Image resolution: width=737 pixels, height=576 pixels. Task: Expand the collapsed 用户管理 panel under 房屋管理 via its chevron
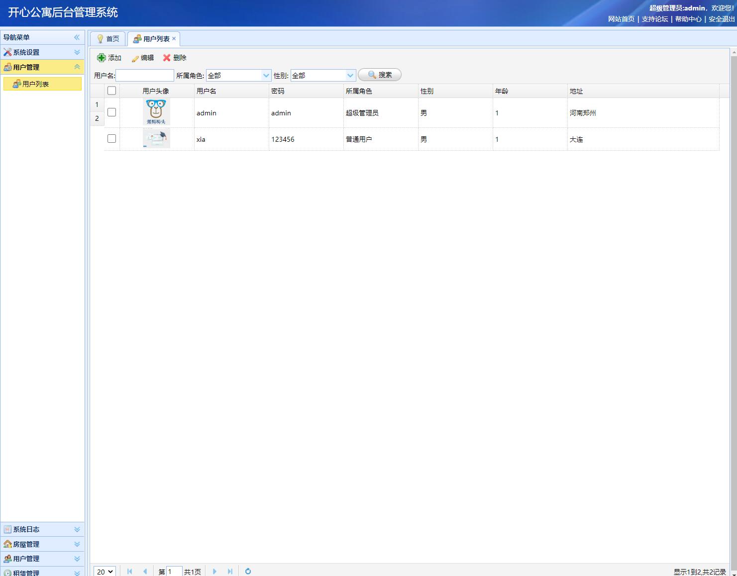[77, 559]
